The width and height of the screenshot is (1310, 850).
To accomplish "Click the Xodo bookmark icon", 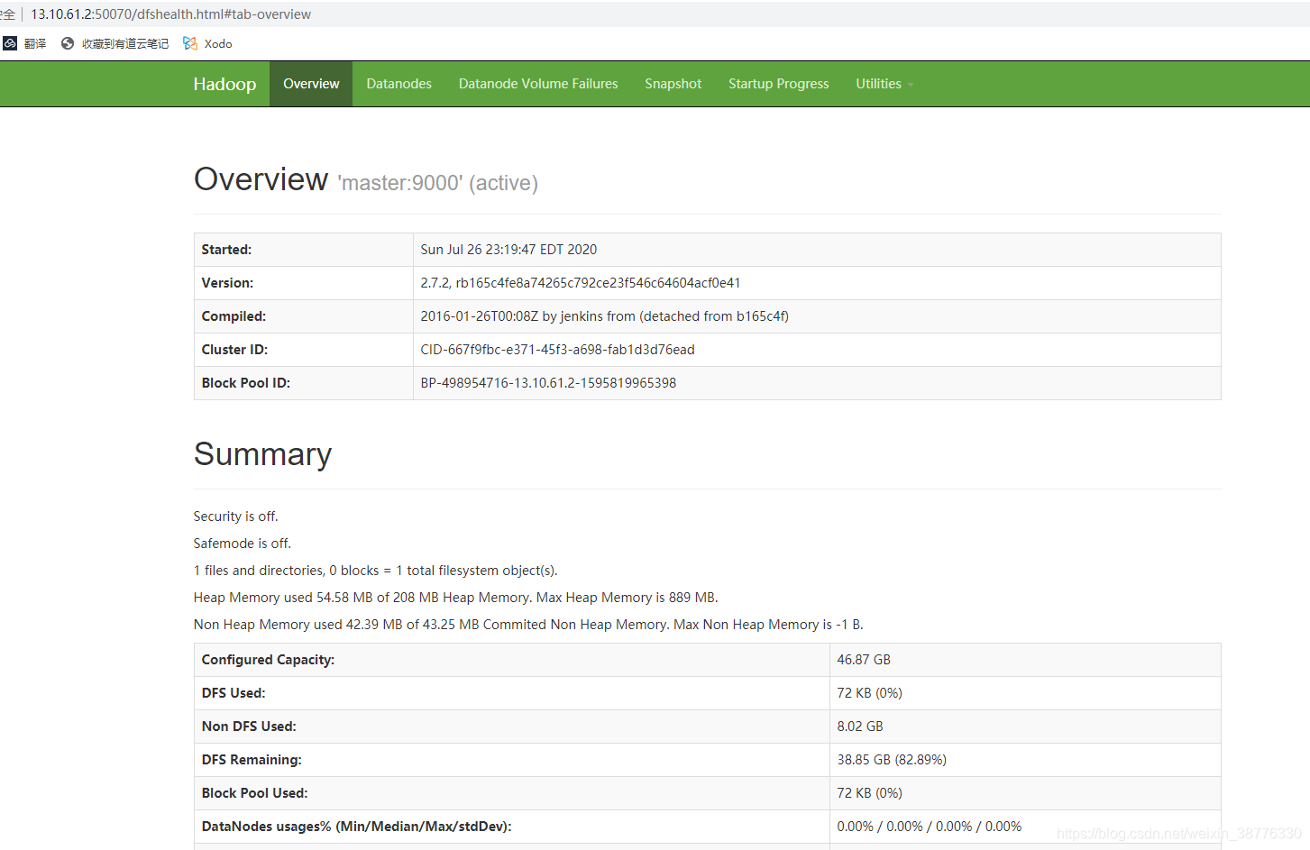I will [x=190, y=43].
